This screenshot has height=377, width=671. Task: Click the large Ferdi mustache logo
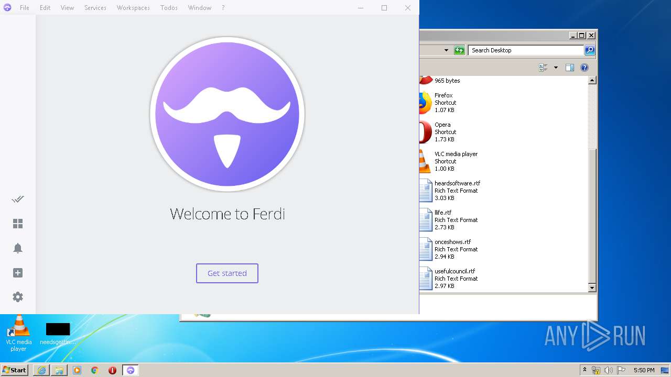(x=227, y=114)
